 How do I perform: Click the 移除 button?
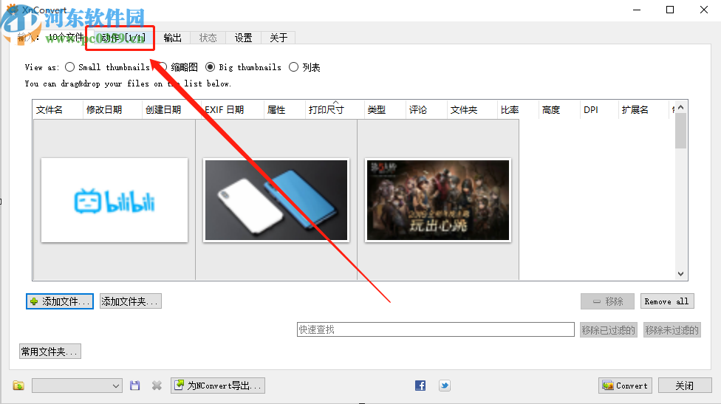[607, 301]
